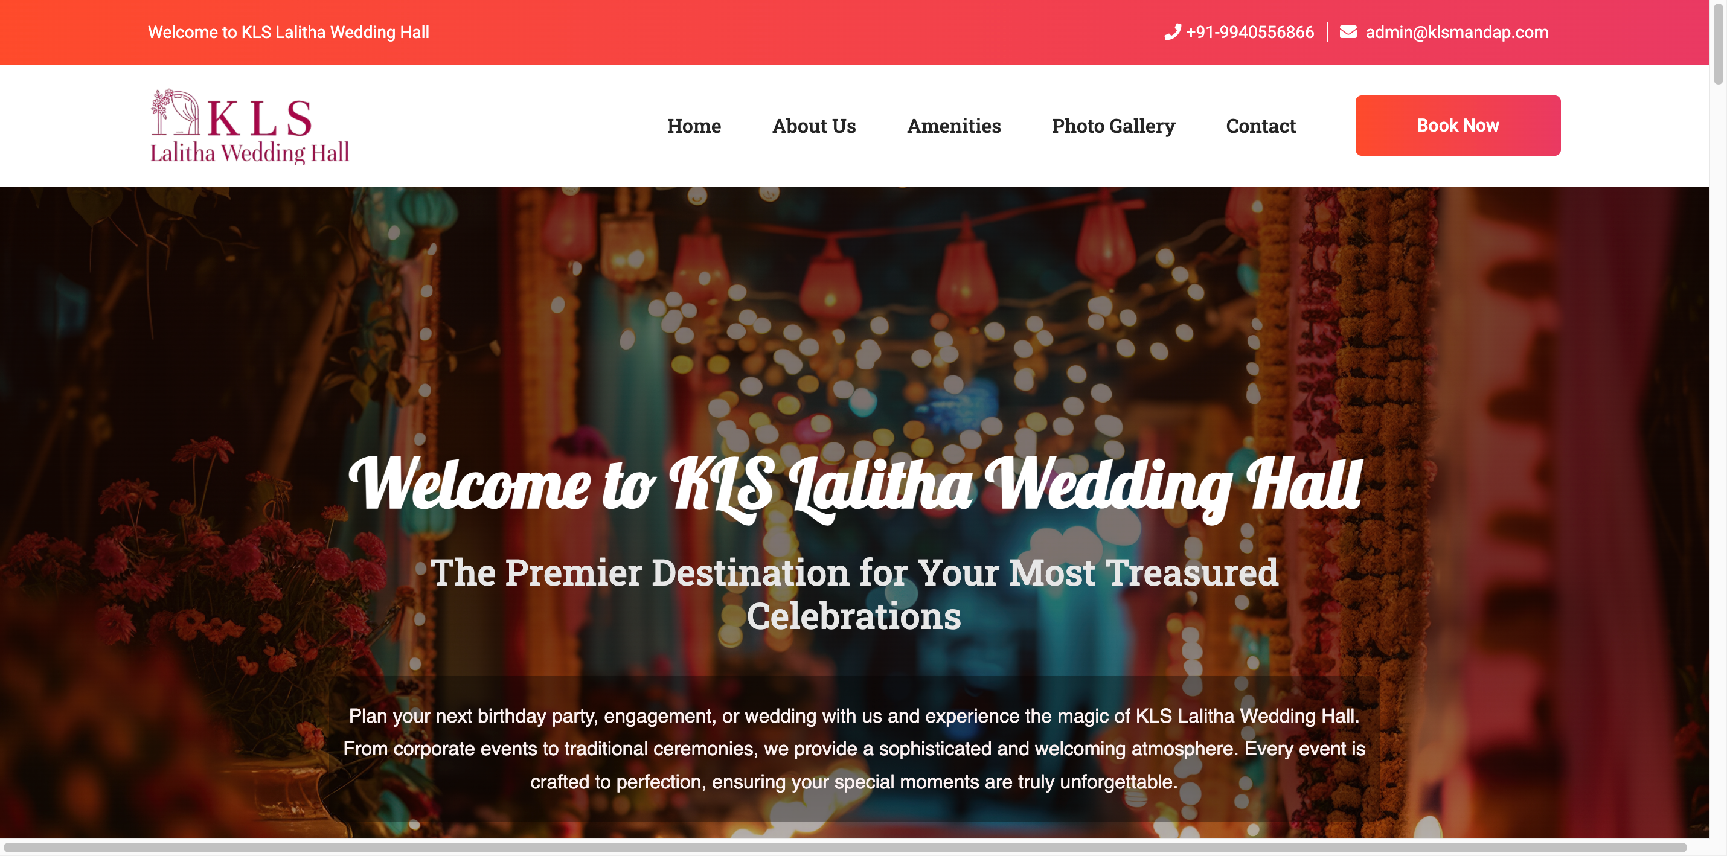Screen dimensions: 1727x856
Task: Click the admin@klsmandap.com email link
Action: tap(1456, 32)
